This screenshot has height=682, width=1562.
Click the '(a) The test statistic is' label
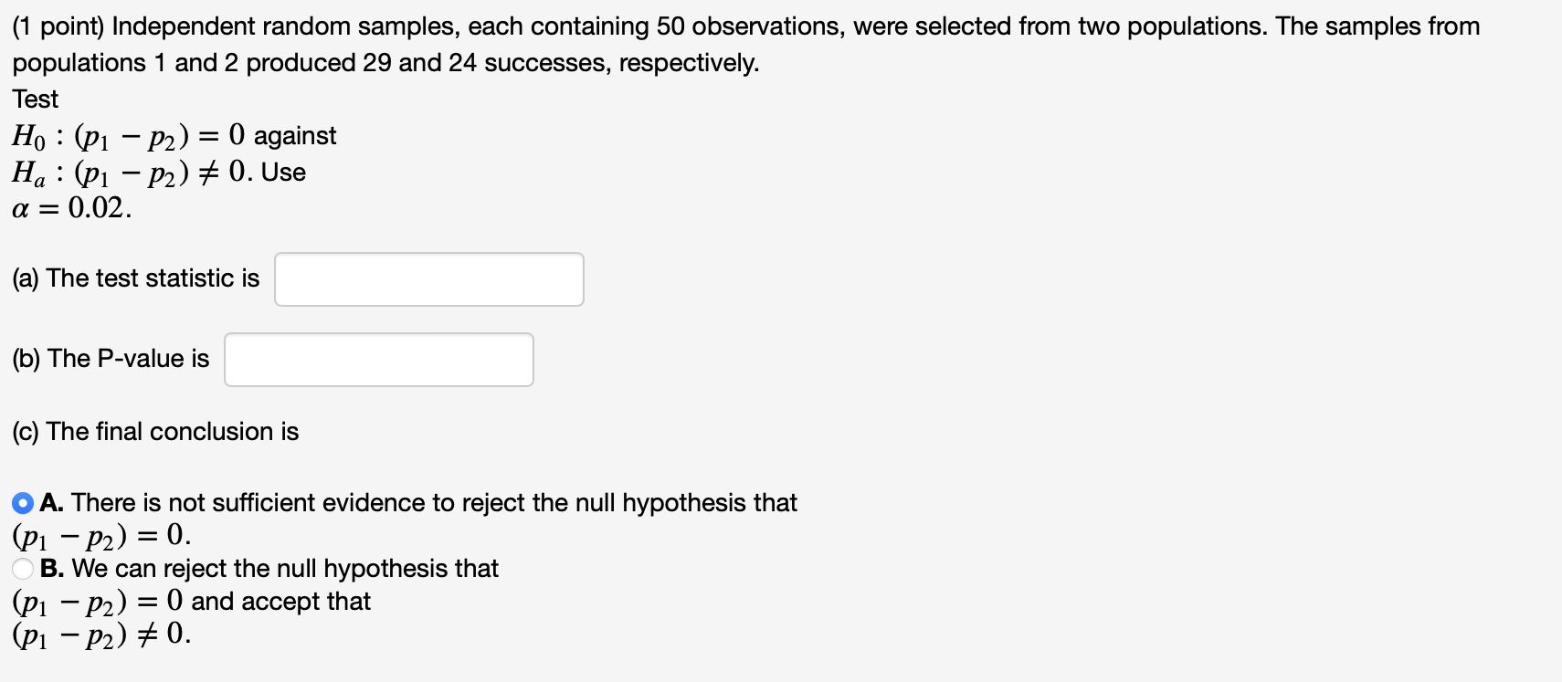(x=136, y=278)
